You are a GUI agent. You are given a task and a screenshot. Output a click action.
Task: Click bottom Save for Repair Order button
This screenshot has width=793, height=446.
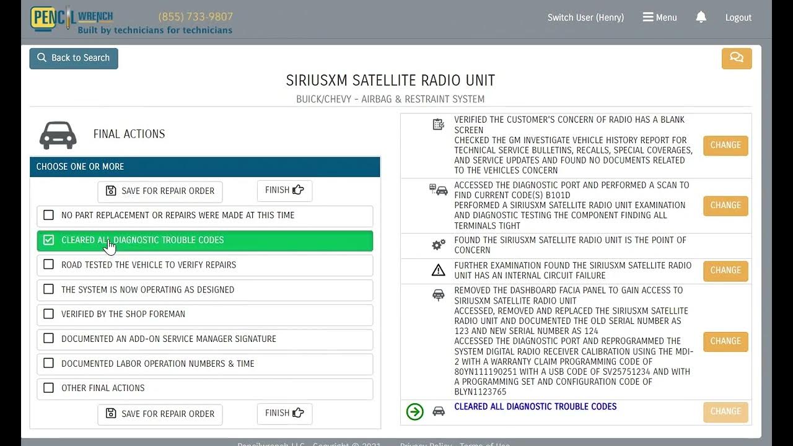coord(160,414)
